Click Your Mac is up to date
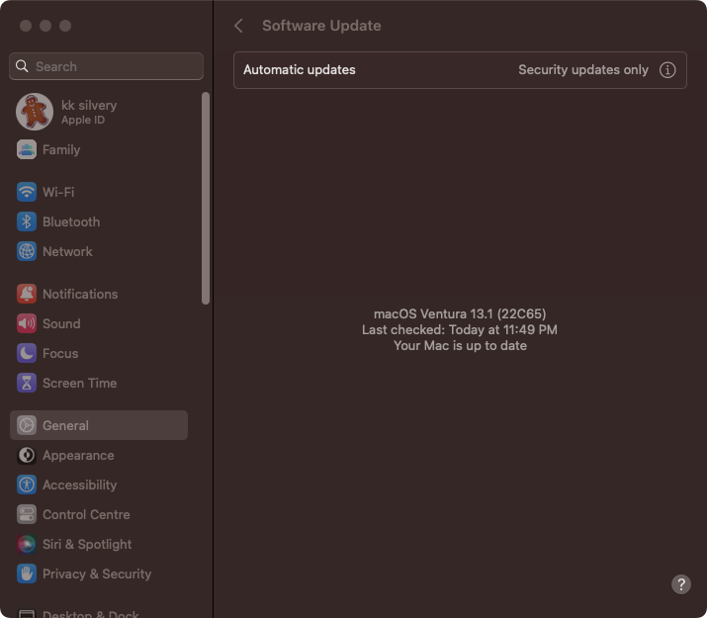Screen dimensions: 707x618 460,346
